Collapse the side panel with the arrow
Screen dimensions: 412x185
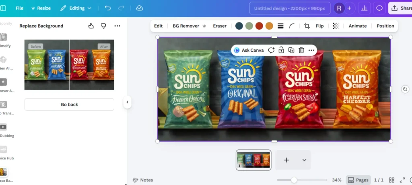[x=127, y=102]
